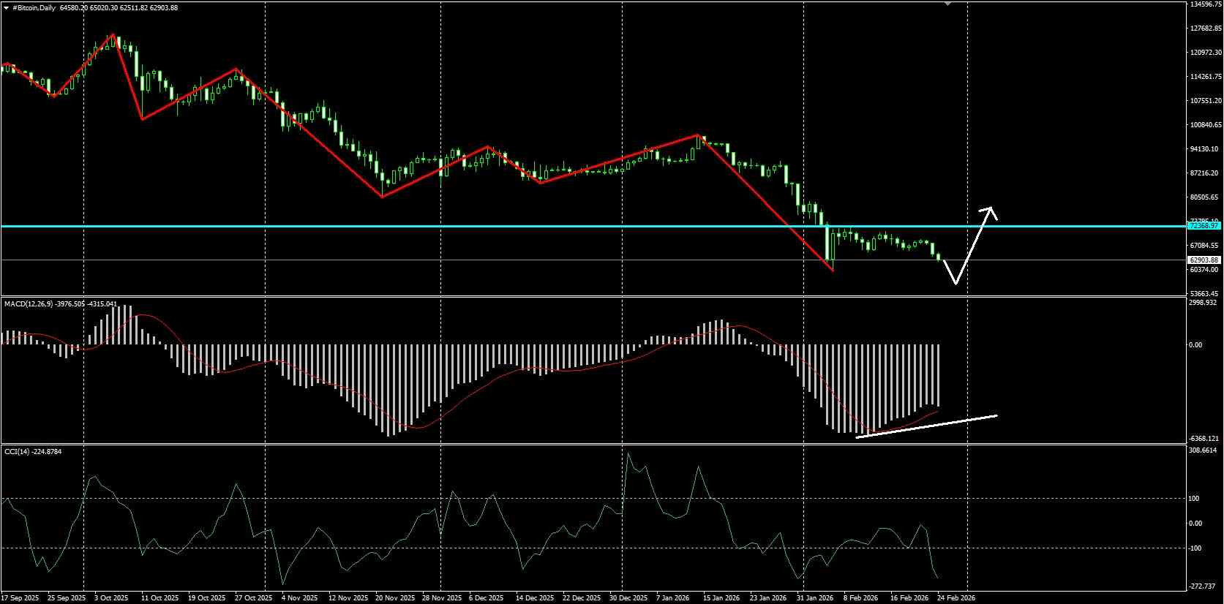Click CCI scale level -100
The height and width of the screenshot is (604, 1224).
click(1194, 548)
